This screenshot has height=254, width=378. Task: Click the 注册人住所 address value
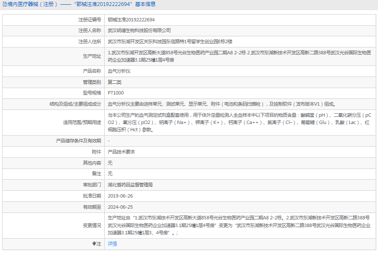click(x=170, y=41)
